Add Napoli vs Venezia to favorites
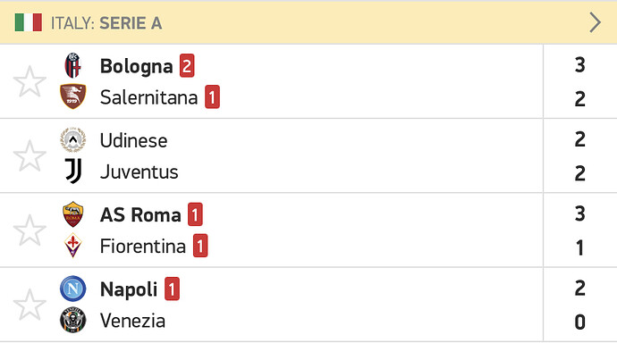This screenshot has width=617, height=343. (30, 305)
